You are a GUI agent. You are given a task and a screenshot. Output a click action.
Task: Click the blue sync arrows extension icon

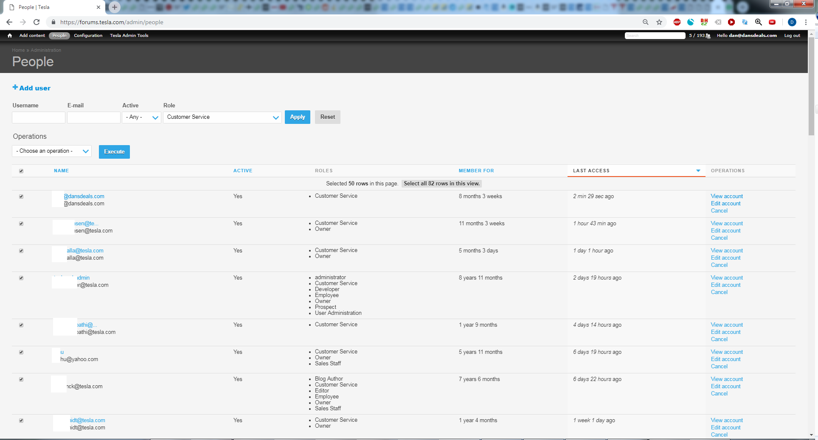[x=745, y=22]
